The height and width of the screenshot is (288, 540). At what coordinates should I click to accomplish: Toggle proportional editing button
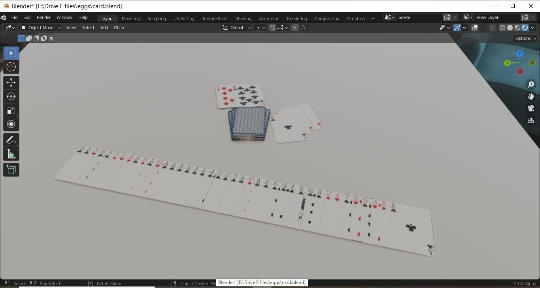295,28
